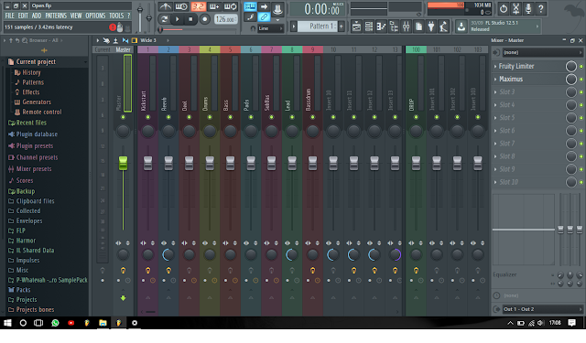586x343 pixels.
Task: Toggle loop recording icon
Action: pos(230,6)
